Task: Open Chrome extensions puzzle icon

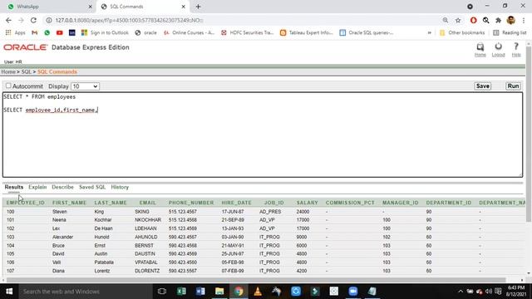Action: pos(498,20)
